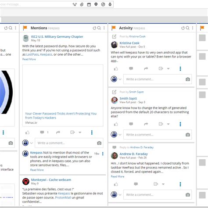Screen dimensions: 208x208
Task: Share the ISC2 Germany Chapter post
Action: (58, 133)
